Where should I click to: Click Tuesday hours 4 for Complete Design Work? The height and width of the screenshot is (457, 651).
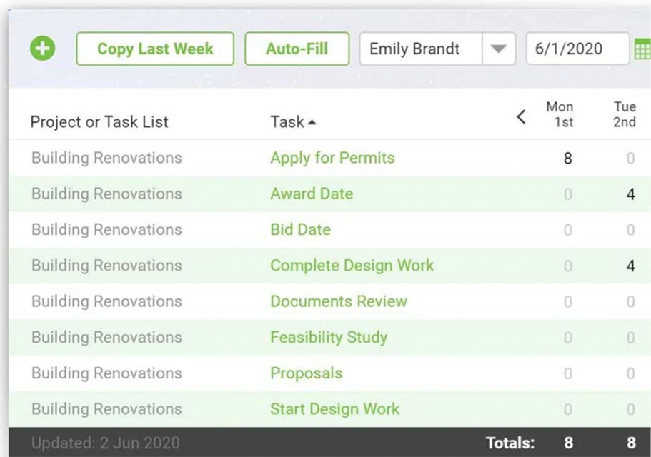point(630,266)
